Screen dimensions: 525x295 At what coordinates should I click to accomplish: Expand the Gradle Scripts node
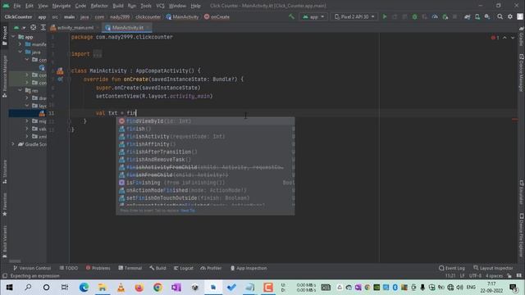(x=13, y=144)
